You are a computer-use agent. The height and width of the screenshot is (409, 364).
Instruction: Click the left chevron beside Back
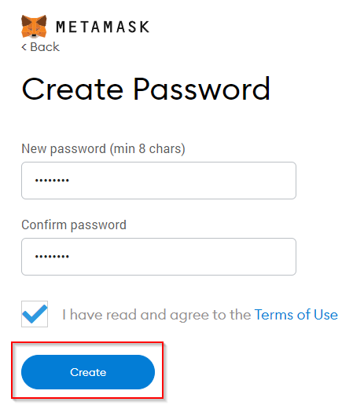click(x=24, y=47)
